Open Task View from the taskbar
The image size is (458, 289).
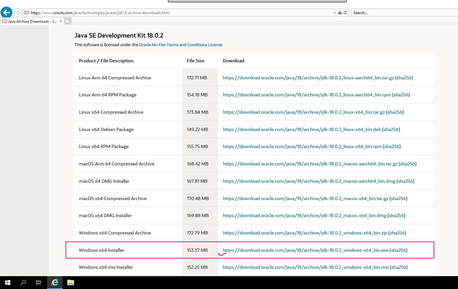pyautogui.click(x=39, y=283)
